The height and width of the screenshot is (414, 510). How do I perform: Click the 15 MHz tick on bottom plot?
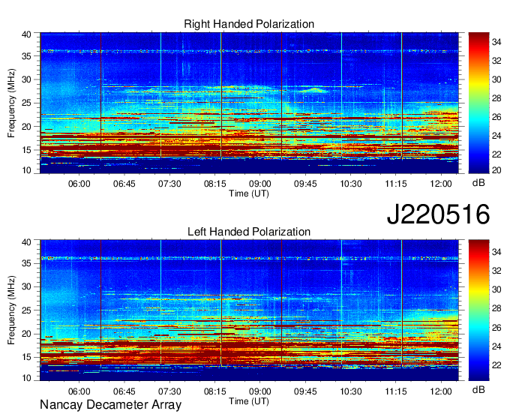click(27, 357)
